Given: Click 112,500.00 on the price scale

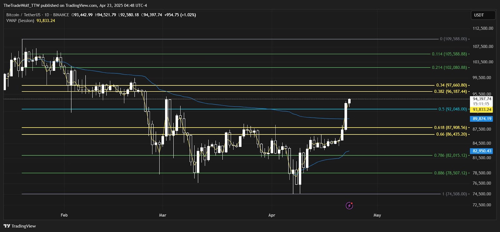Looking at the screenshot, I should pyautogui.click(x=483, y=28).
